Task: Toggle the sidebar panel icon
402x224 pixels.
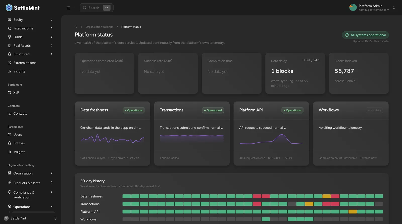Action: [x=68, y=8]
